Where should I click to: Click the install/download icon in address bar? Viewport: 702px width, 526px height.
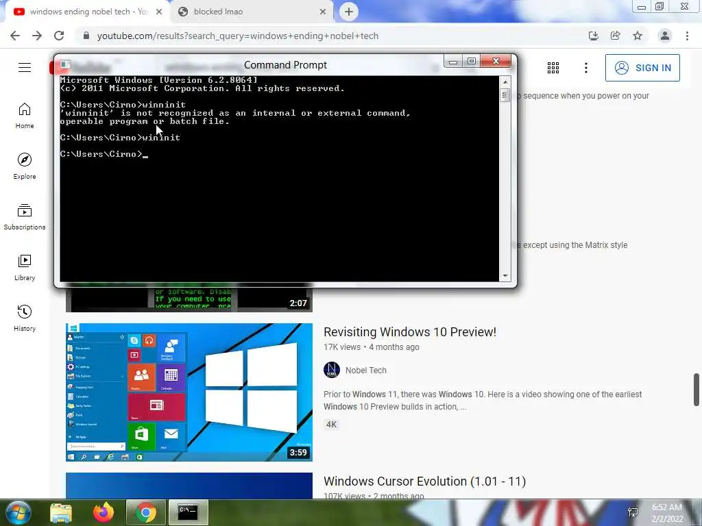[x=593, y=36]
